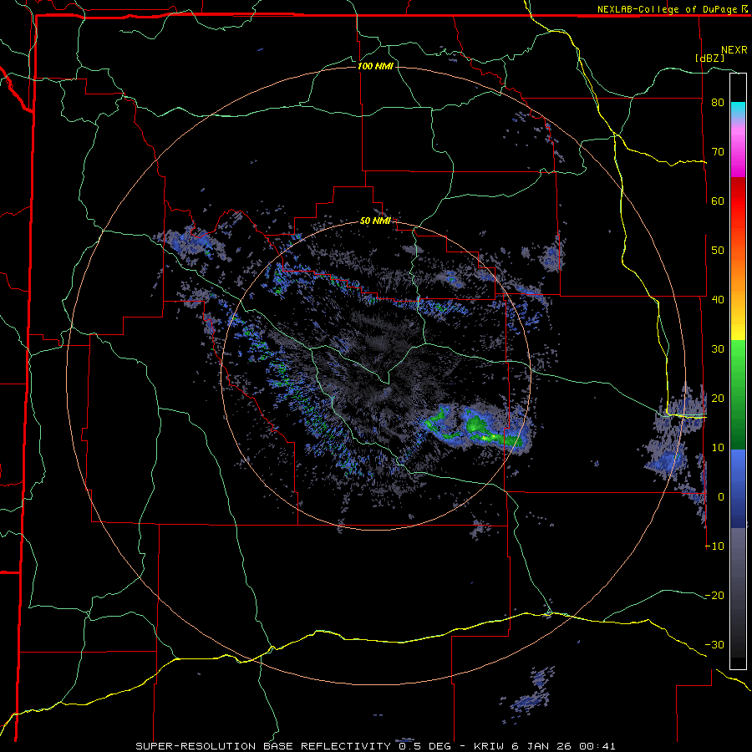Viewport: 752px width, 752px height.
Task: Click the KRIW radar site identifier in the caption
Action: coord(489,746)
